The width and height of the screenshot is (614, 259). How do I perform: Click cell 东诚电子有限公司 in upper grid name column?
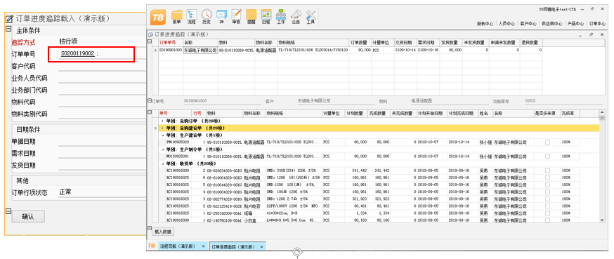point(200,50)
